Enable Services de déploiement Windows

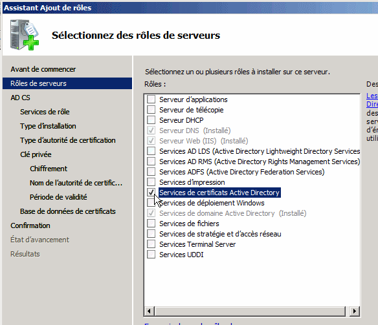point(151,203)
